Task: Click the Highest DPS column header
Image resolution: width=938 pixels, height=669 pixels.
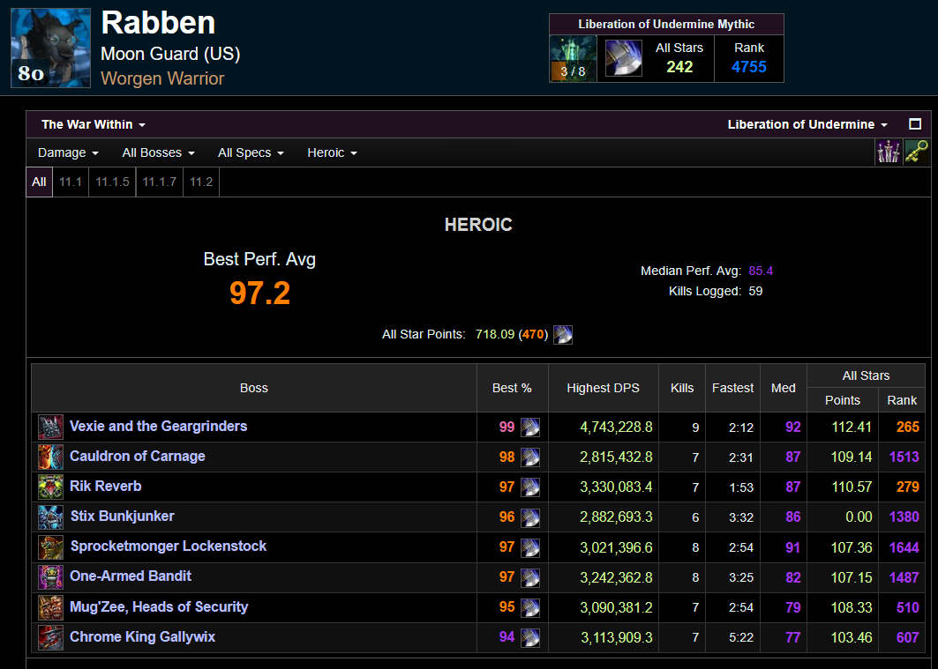Action: tap(603, 388)
